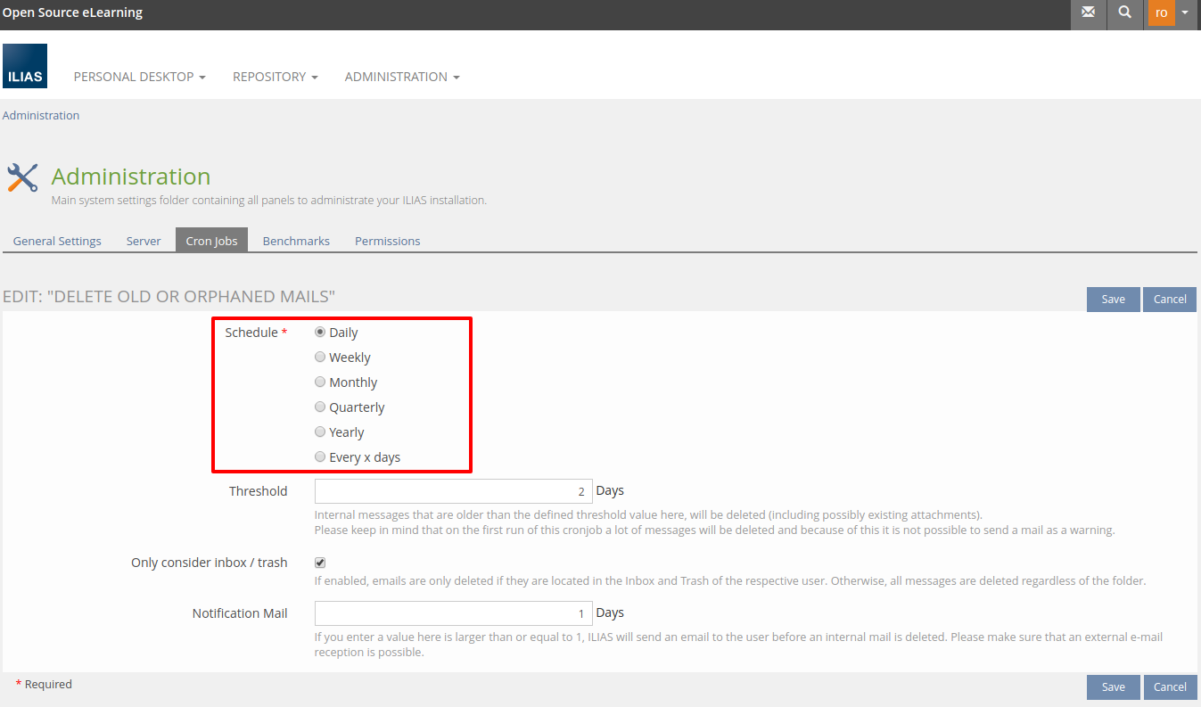1201x707 pixels.
Task: Expand the Administration top menu
Action: point(401,77)
